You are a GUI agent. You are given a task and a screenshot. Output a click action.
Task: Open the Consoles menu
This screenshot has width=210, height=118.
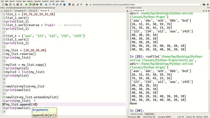coord(37,1)
